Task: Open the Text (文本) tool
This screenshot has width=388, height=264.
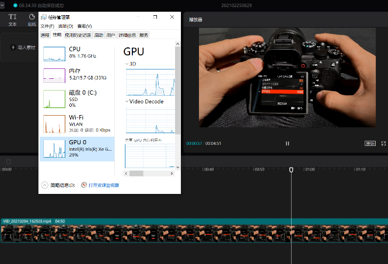Action: tap(12, 19)
